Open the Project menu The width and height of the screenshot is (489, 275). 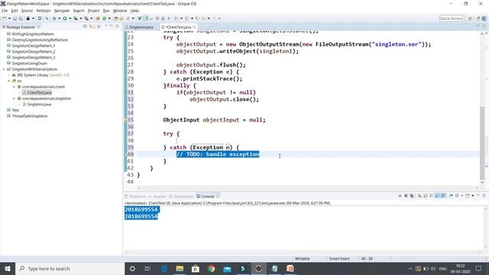(93, 11)
